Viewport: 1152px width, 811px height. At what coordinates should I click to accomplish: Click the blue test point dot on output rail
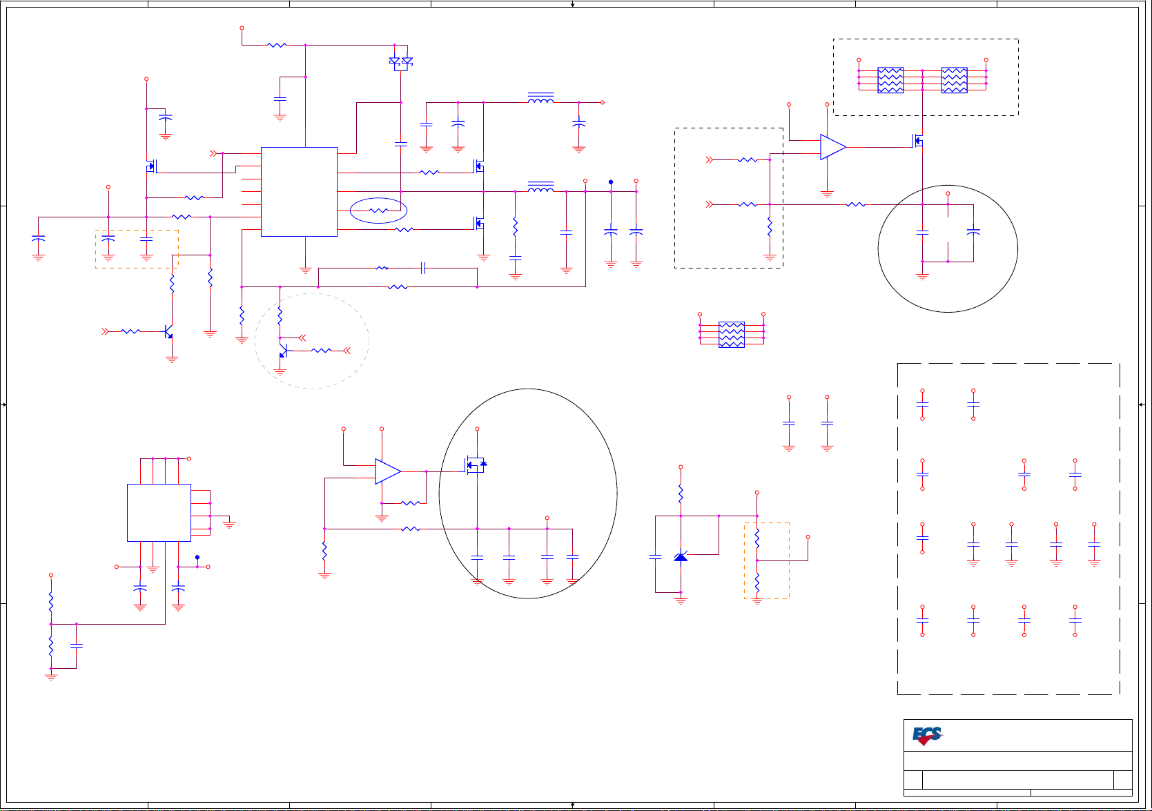pyautogui.click(x=611, y=182)
